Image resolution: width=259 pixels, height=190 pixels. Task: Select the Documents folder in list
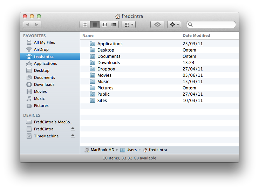159,56
